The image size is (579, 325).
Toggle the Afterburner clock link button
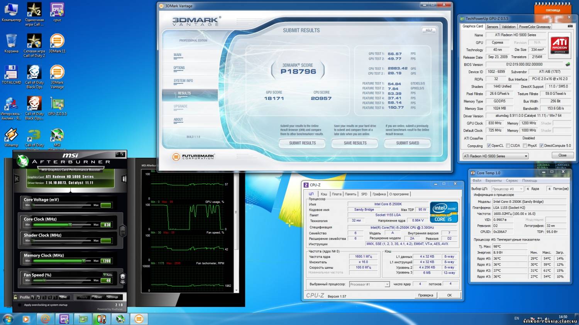(x=123, y=231)
